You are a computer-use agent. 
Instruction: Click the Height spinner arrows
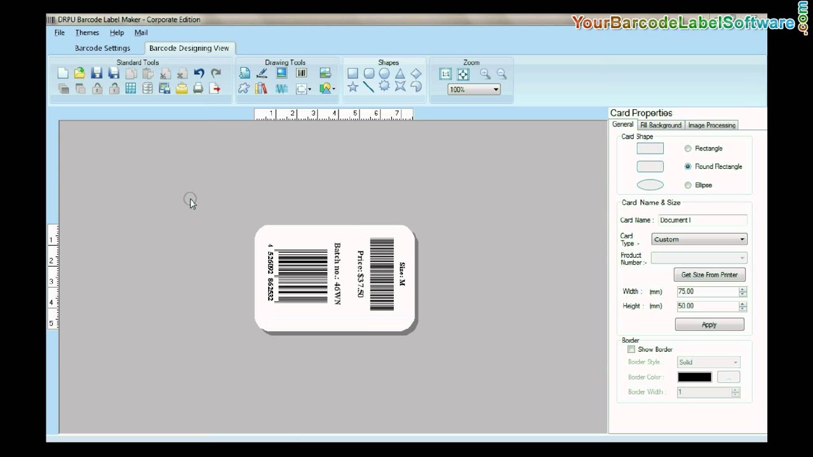coord(742,306)
